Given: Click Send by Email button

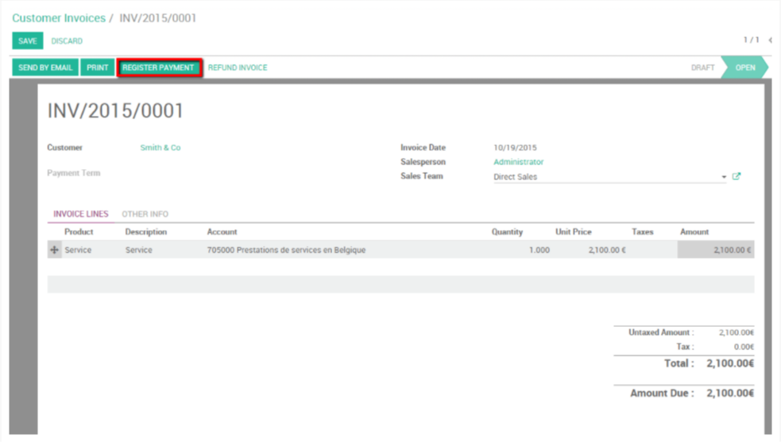Looking at the screenshot, I should pyautogui.click(x=45, y=67).
